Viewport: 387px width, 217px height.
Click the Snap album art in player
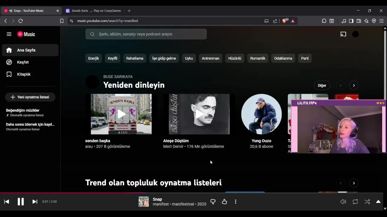pyautogui.click(x=144, y=202)
